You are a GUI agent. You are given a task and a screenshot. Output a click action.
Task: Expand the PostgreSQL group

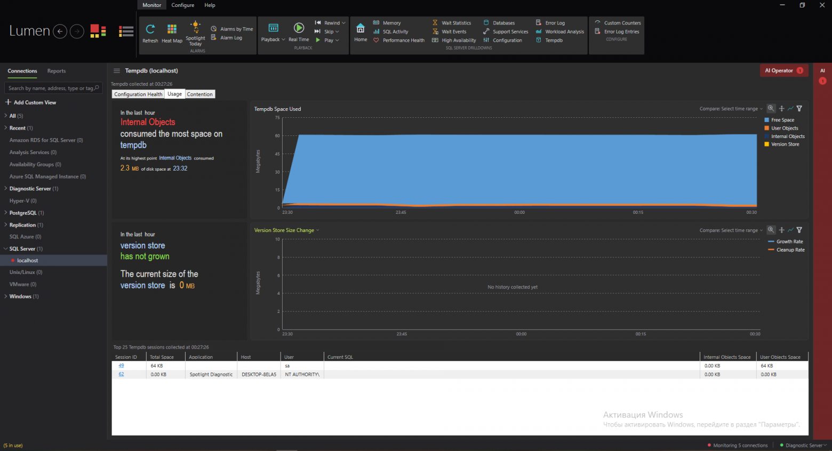point(5,212)
